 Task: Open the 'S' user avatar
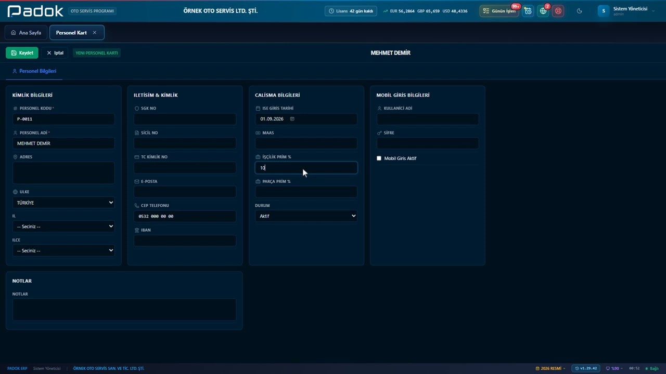pos(604,11)
